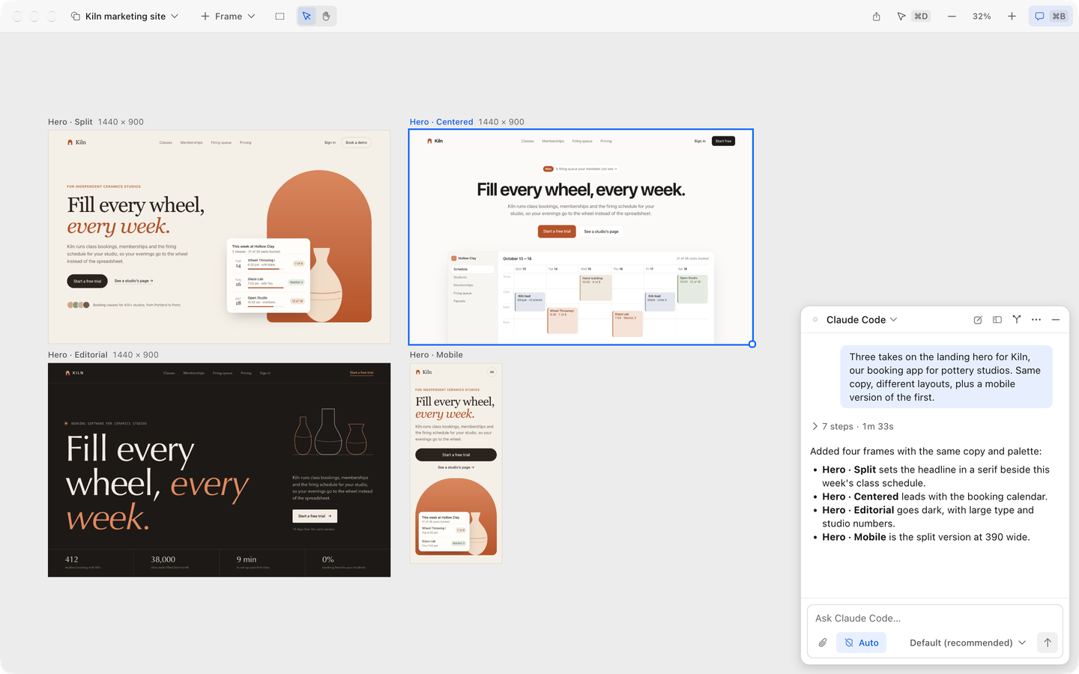The width and height of the screenshot is (1079, 674).
Task: Click Start a free trial in Centered frame
Action: coord(557,231)
